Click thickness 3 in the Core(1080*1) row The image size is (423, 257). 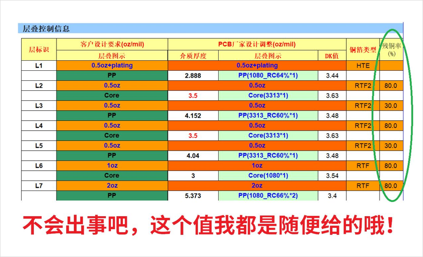[193, 176]
